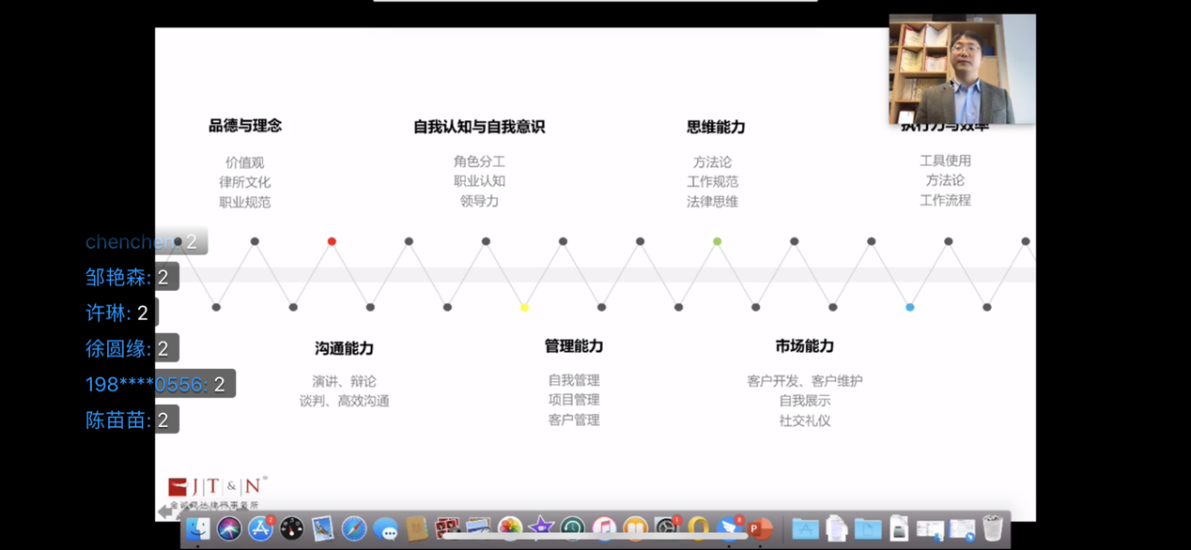Click 陈苗苗's chat message
The height and width of the screenshot is (550, 1191).
click(x=130, y=420)
